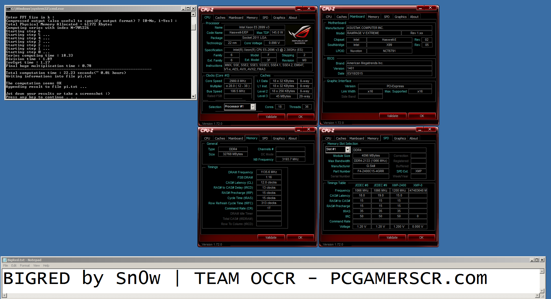551x299 pixels.
Task: Open Notepad Edit menu
Action: pos(14,265)
